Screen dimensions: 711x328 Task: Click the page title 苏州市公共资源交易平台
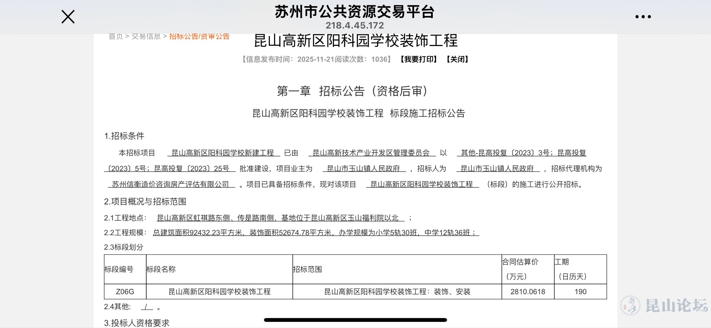(355, 12)
